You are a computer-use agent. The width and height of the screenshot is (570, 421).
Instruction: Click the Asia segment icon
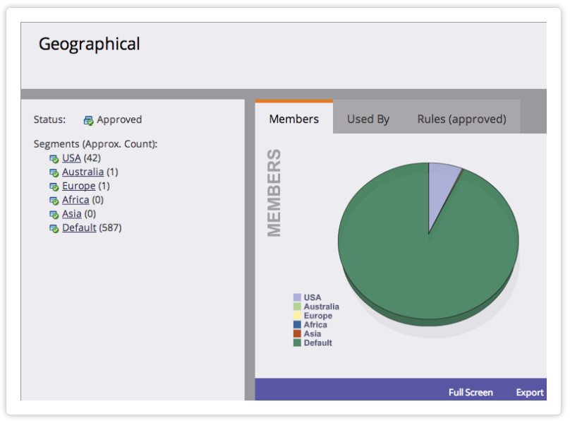pos(54,214)
